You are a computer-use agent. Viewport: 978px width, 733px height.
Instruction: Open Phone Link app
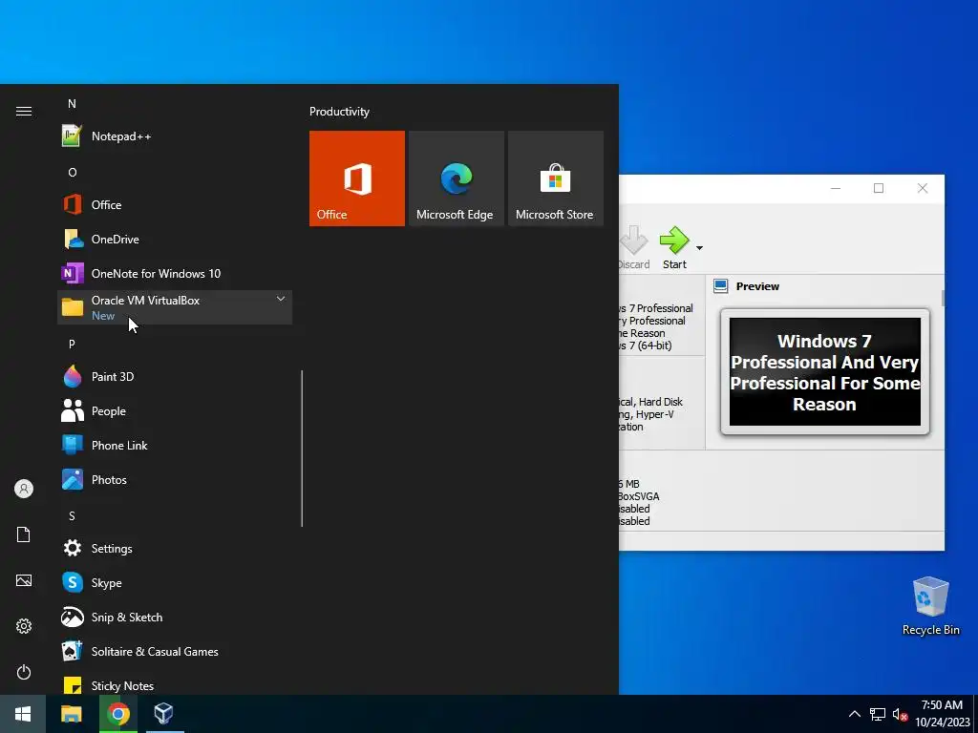coord(175,445)
